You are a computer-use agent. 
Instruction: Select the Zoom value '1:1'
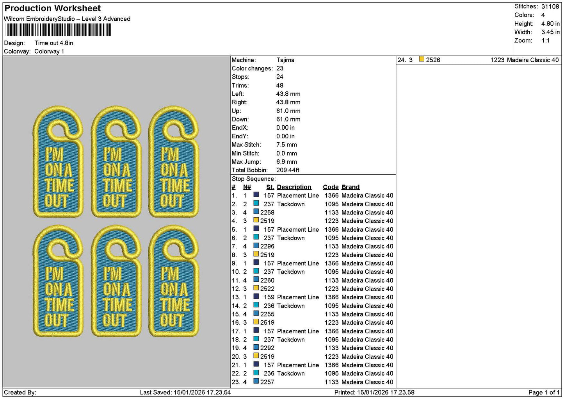click(x=546, y=41)
